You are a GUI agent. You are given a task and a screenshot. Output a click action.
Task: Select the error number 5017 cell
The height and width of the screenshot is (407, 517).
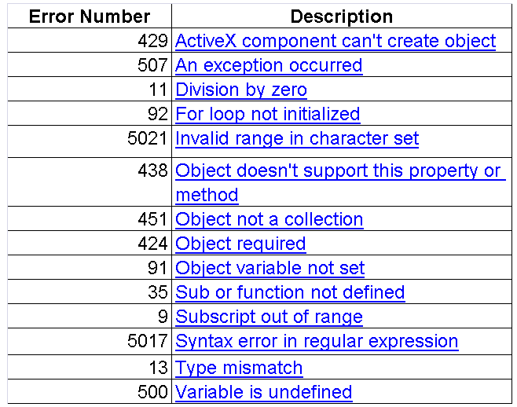click(90, 342)
